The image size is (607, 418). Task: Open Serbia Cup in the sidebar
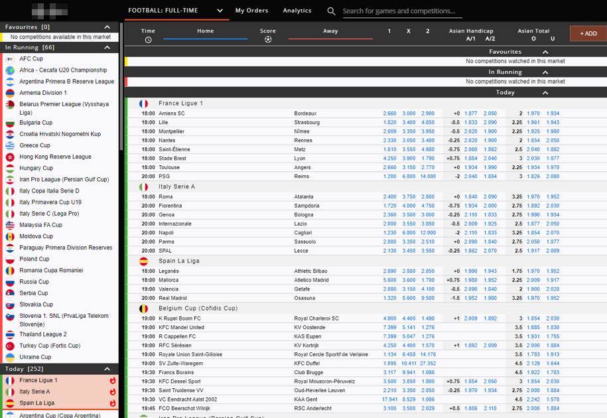[x=34, y=293]
